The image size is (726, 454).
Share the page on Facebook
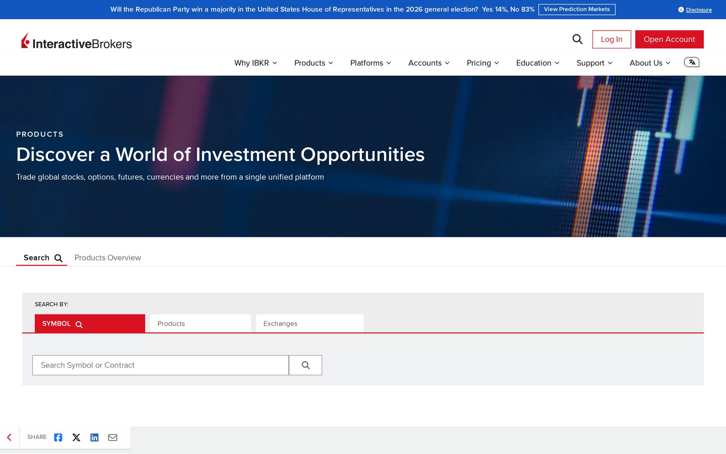[x=58, y=437]
